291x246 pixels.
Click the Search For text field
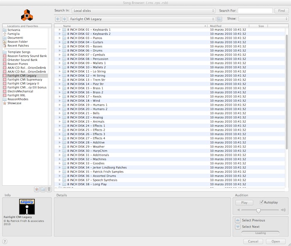(x=255, y=10)
